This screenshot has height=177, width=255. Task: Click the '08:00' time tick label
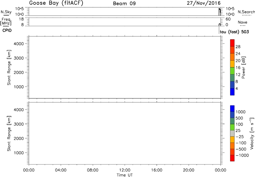point(93,170)
